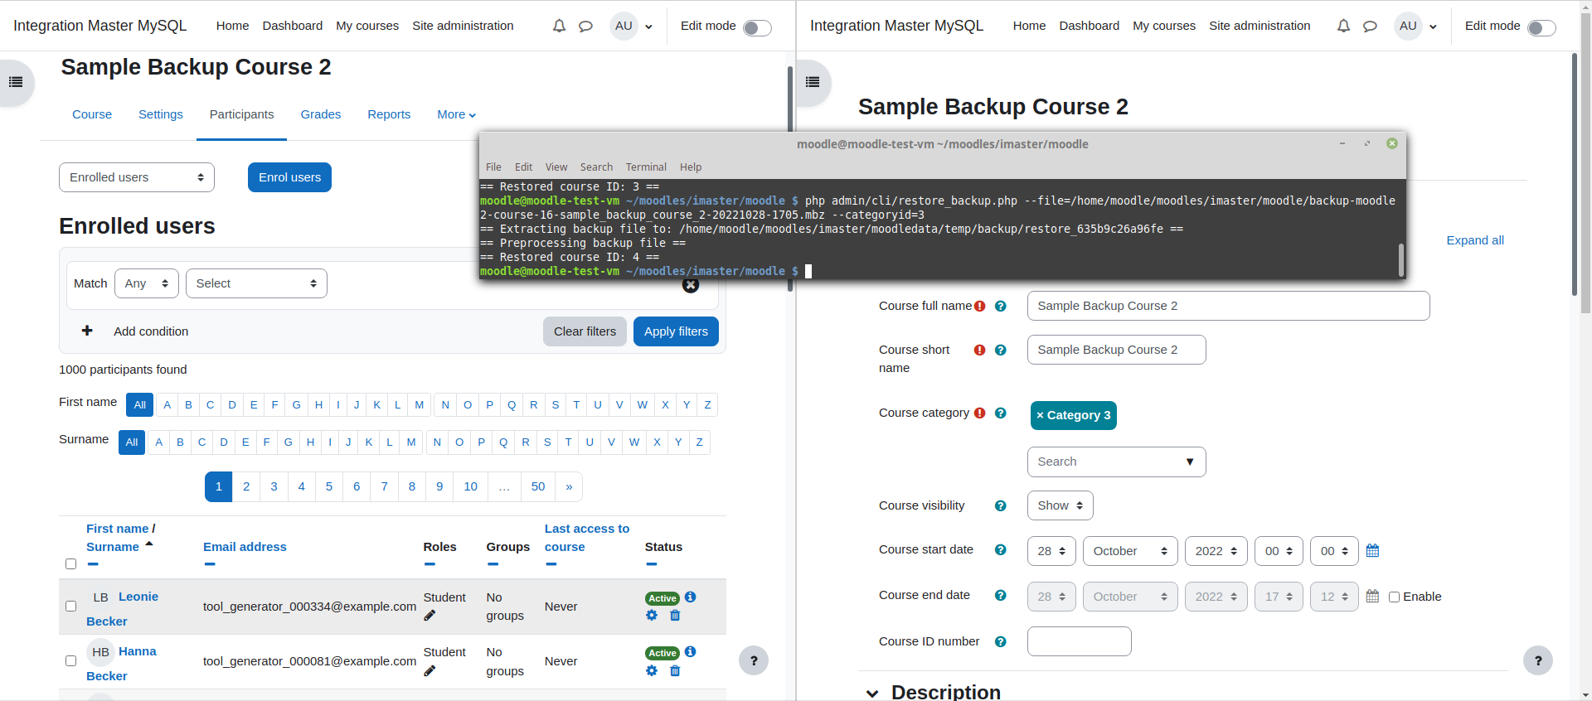Open AU user menu in left window

(632, 26)
